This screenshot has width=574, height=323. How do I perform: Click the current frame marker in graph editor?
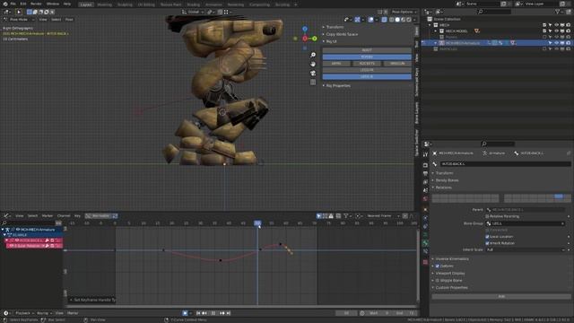[x=257, y=223]
